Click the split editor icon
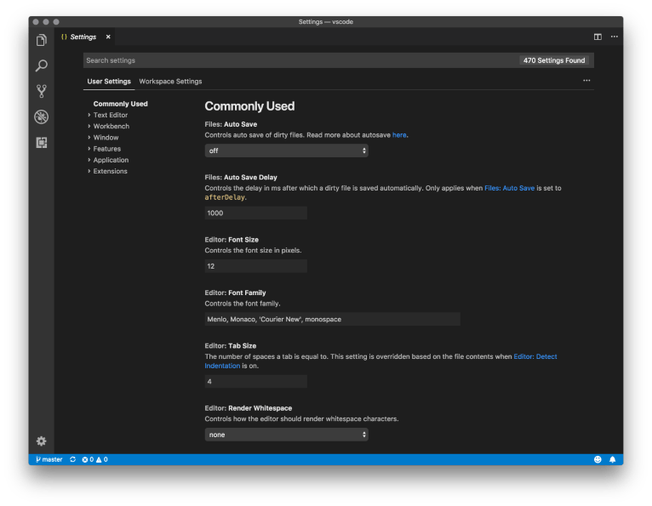 (598, 37)
